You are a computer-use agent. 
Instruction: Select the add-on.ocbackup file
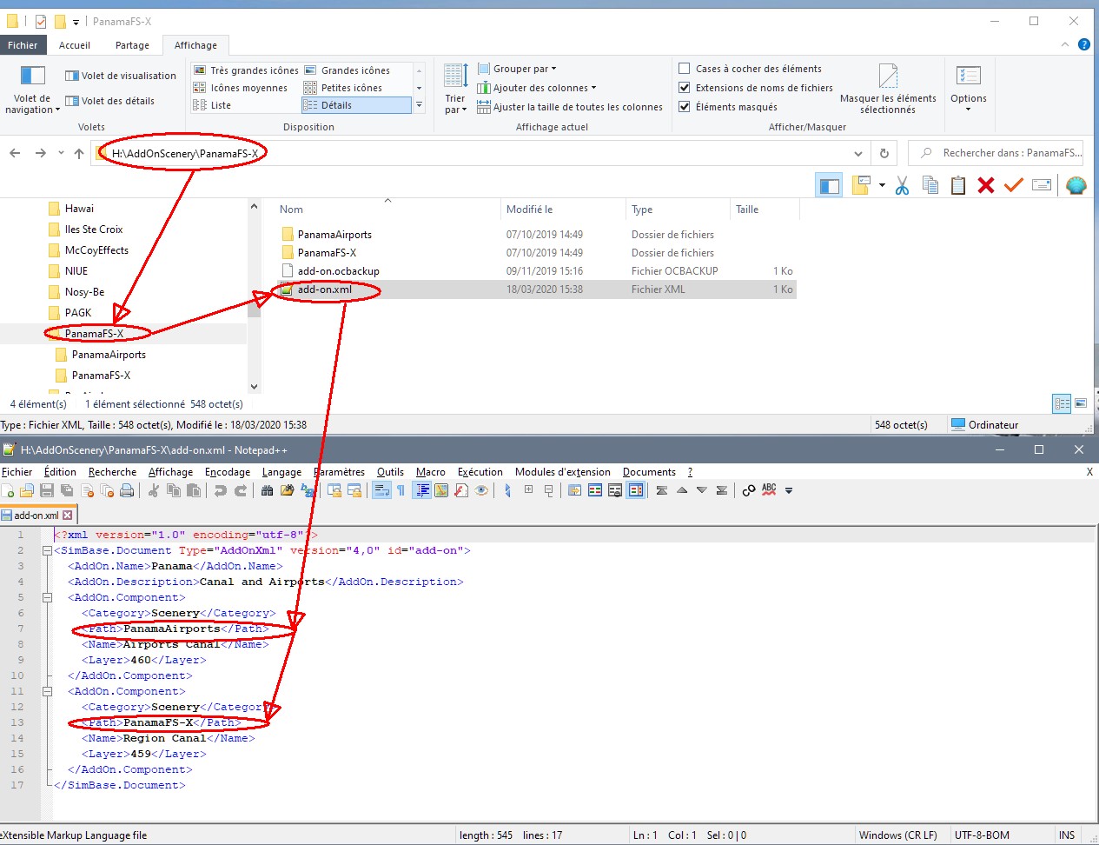(338, 271)
